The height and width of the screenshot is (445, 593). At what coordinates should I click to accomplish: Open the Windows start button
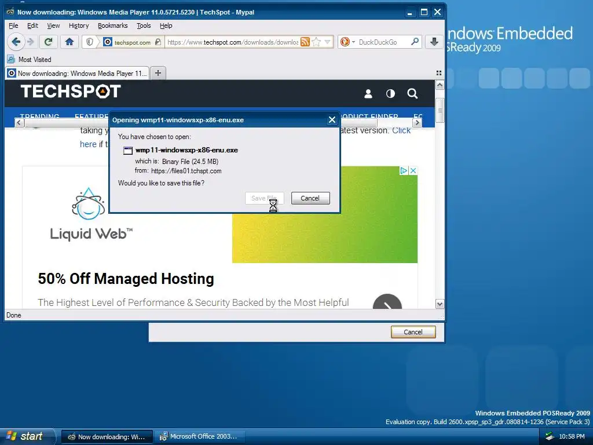pyautogui.click(x=27, y=436)
